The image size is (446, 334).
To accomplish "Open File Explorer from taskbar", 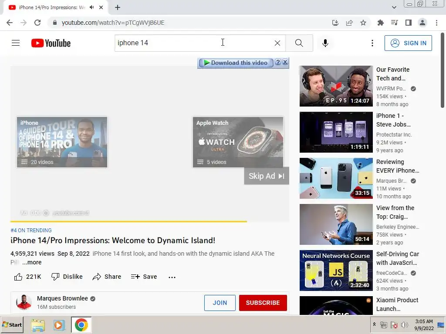I will 38,325.
